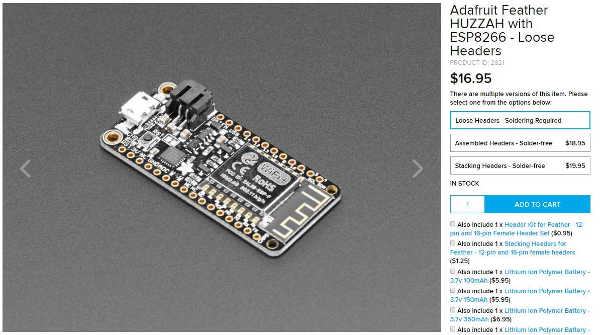
Task: Toggle the last partially visible battery checkbox
Action: 453,329
